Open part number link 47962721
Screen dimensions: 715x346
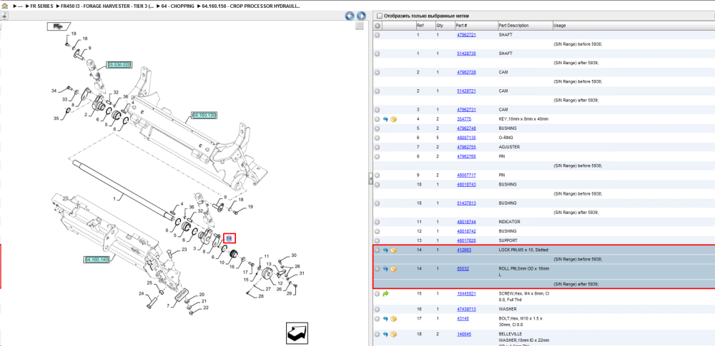[x=466, y=35]
